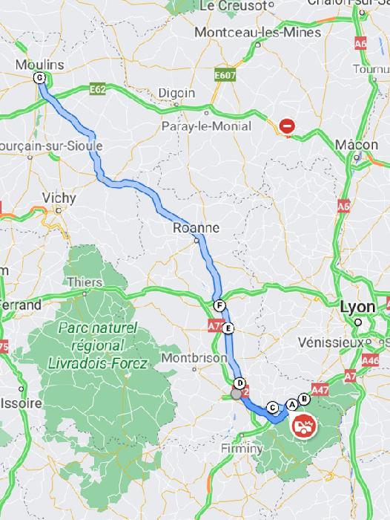Select waypoint marker A near A47
This screenshot has height=520, width=390.
pyautogui.click(x=292, y=405)
